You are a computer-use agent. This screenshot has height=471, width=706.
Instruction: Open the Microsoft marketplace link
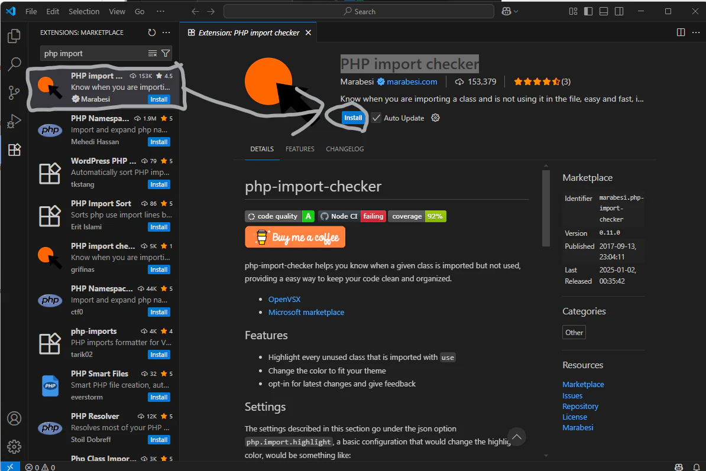point(306,312)
